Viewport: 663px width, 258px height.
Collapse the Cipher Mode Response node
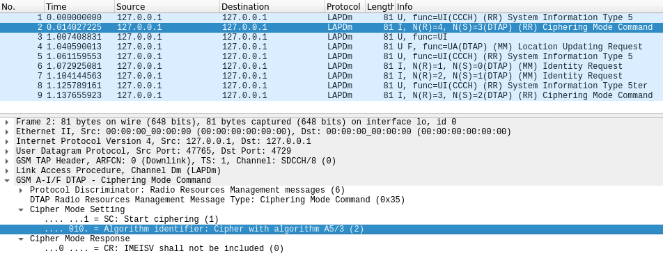(x=21, y=239)
